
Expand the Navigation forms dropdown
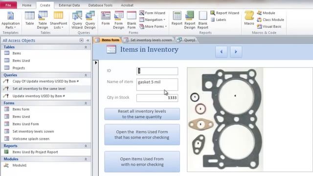(152, 20)
